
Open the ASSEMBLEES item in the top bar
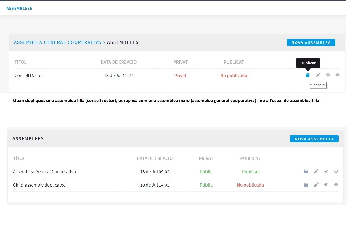pyautogui.click(x=19, y=9)
